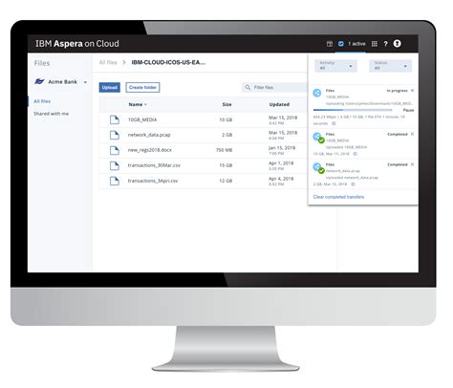453x388 pixels.
Task: Open the user profile avatar icon
Action: click(397, 43)
